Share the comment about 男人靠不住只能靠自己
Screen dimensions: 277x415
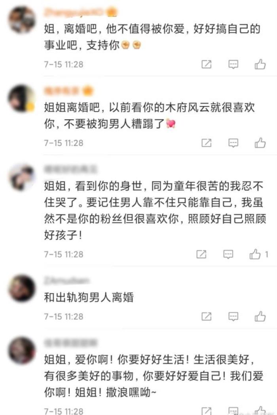pos(201,255)
